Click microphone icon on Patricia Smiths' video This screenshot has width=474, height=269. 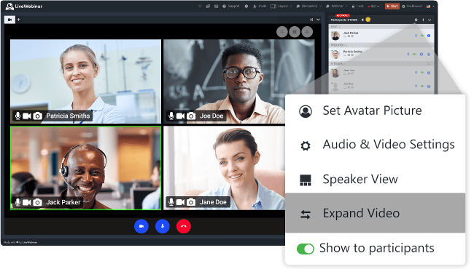pos(18,116)
